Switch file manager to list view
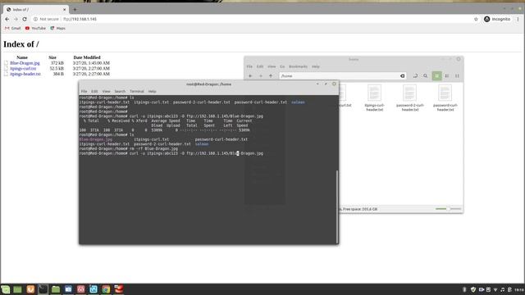Image resolution: width=525 pixels, height=295 pixels. [x=446, y=76]
